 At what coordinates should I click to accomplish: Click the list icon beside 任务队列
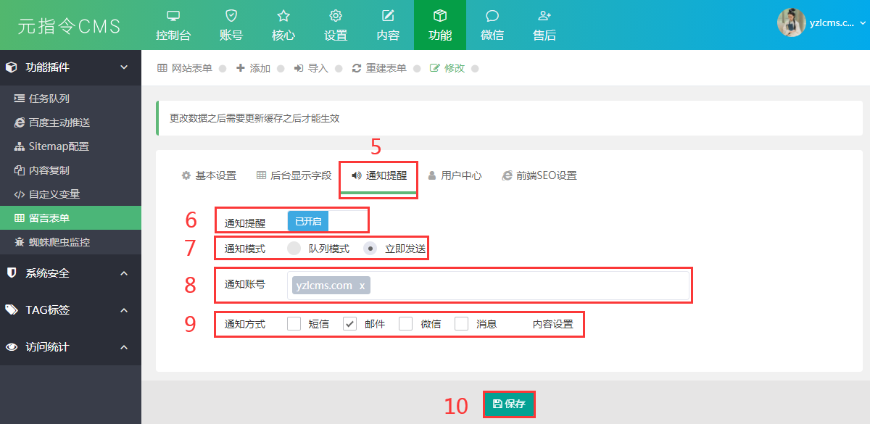click(x=20, y=99)
